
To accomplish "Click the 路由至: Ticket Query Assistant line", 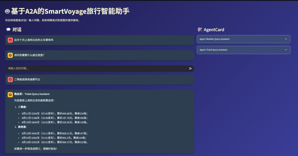I will pos(32,94).
